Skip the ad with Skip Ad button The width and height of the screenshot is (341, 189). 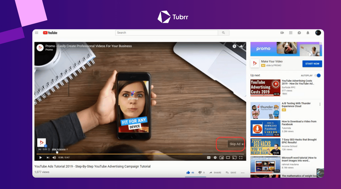click(237, 144)
